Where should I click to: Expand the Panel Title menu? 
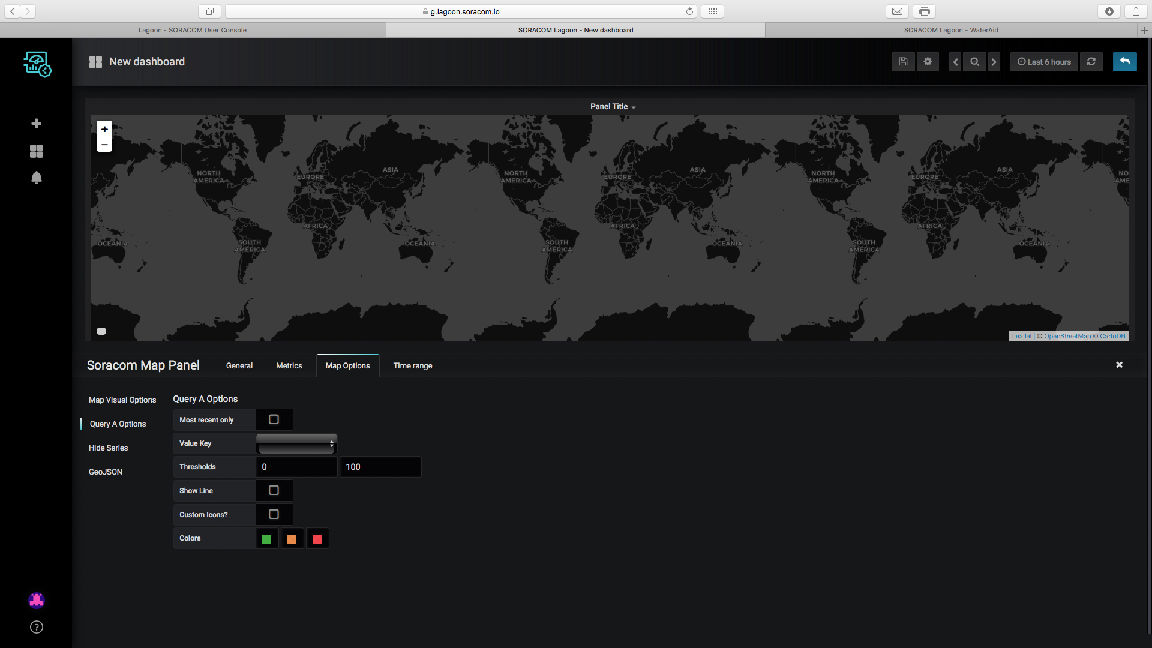pos(613,107)
